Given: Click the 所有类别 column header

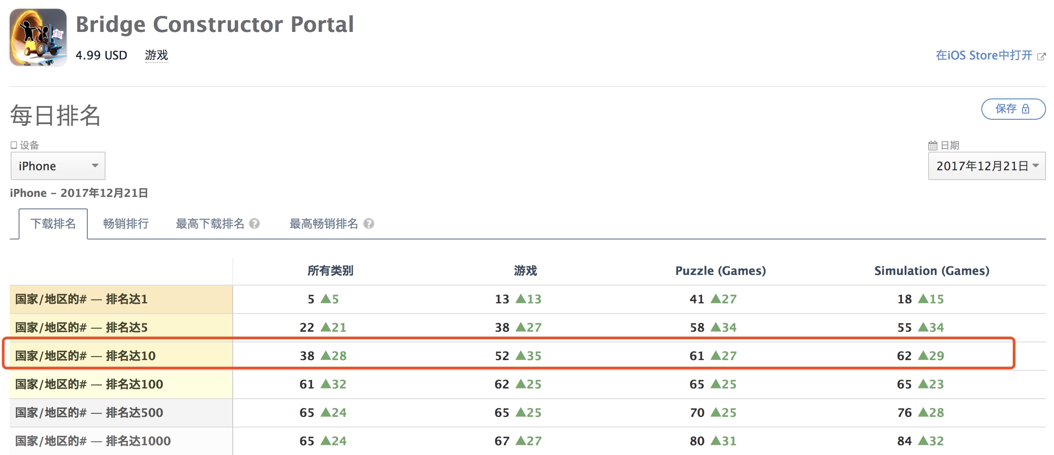Looking at the screenshot, I should (330, 271).
